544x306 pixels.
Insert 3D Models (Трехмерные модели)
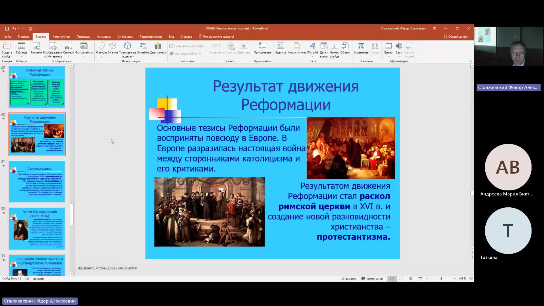[x=127, y=50]
